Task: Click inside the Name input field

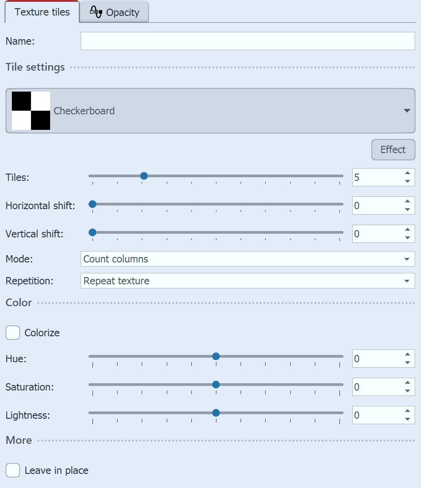Action: 248,41
